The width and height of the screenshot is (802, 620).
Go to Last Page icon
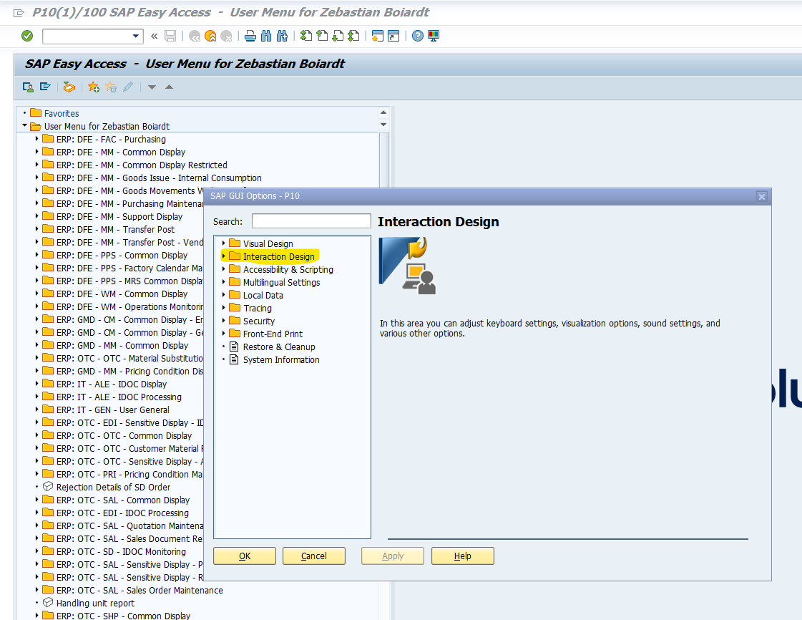pyautogui.click(x=353, y=36)
